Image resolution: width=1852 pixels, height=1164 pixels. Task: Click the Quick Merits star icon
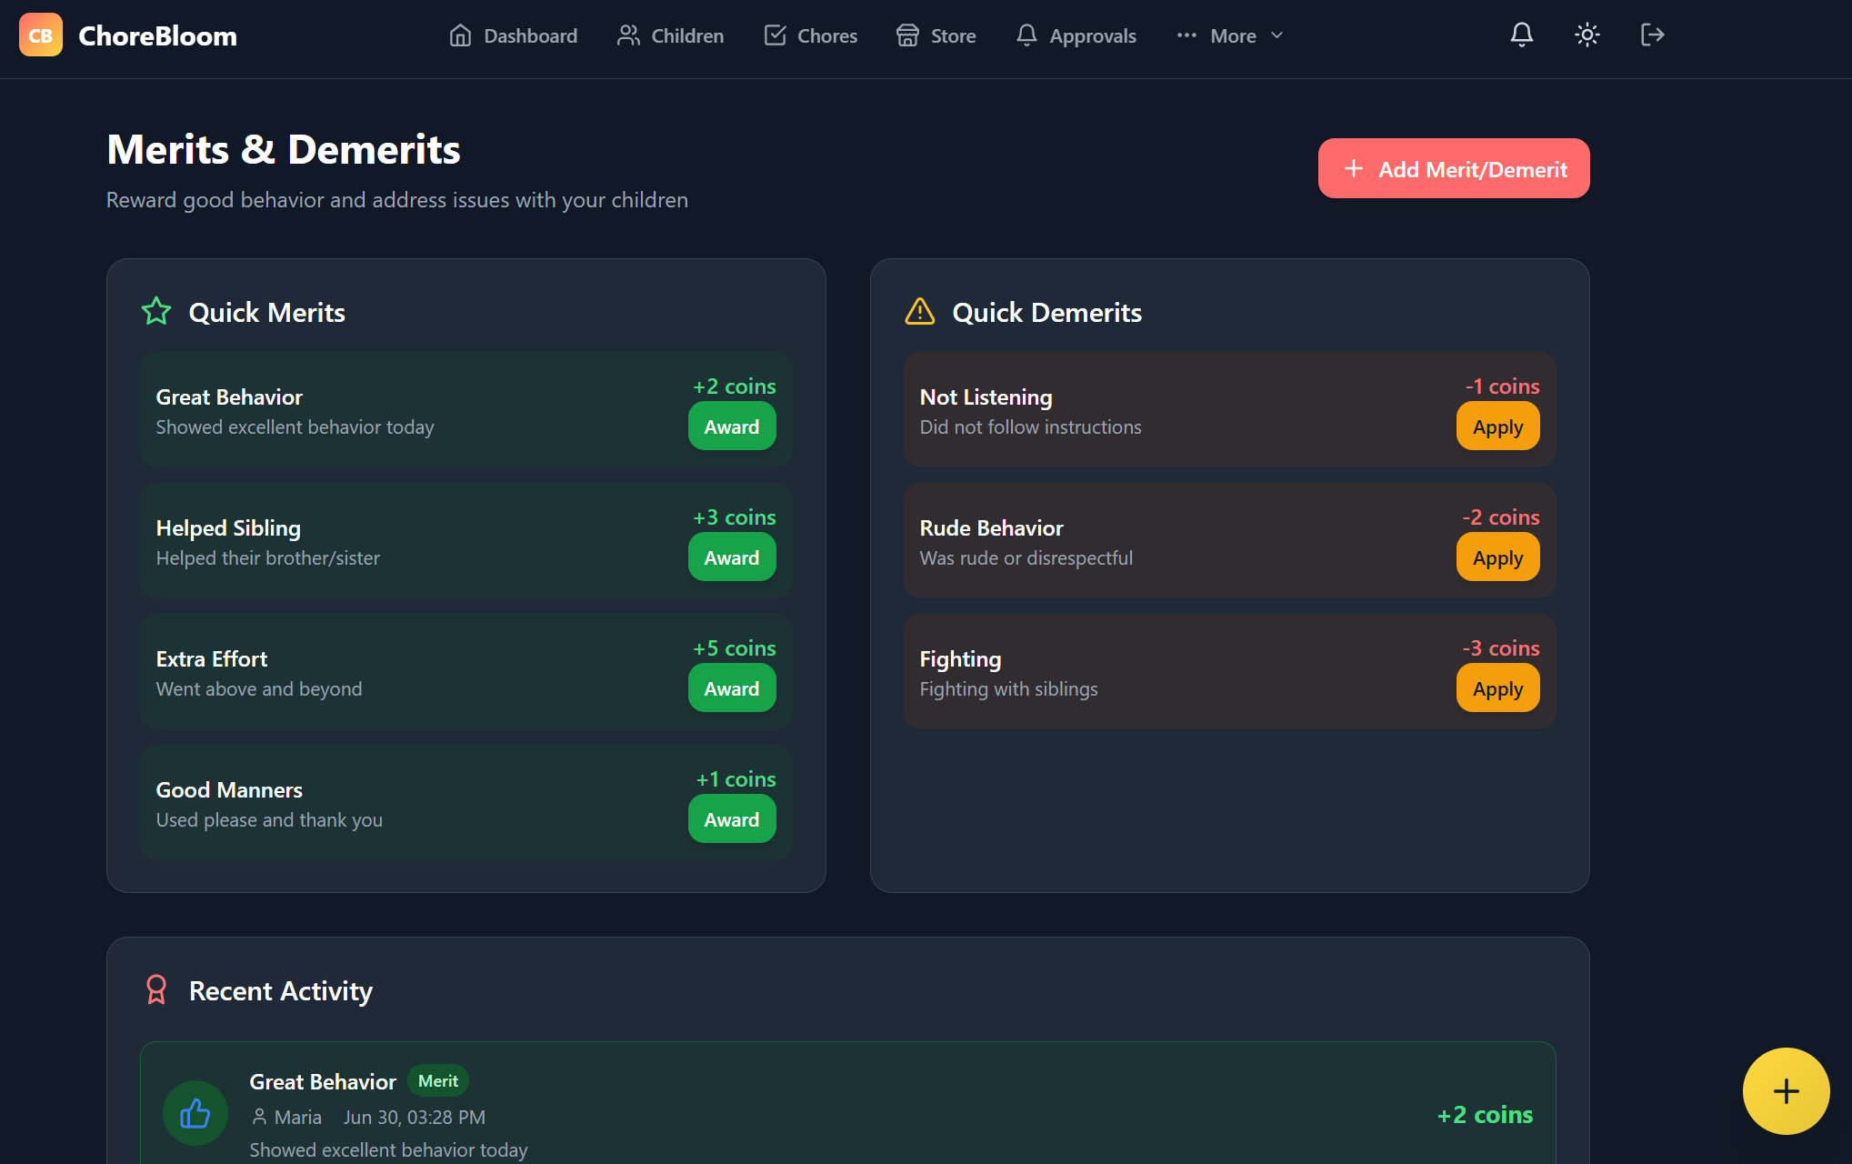tap(156, 312)
